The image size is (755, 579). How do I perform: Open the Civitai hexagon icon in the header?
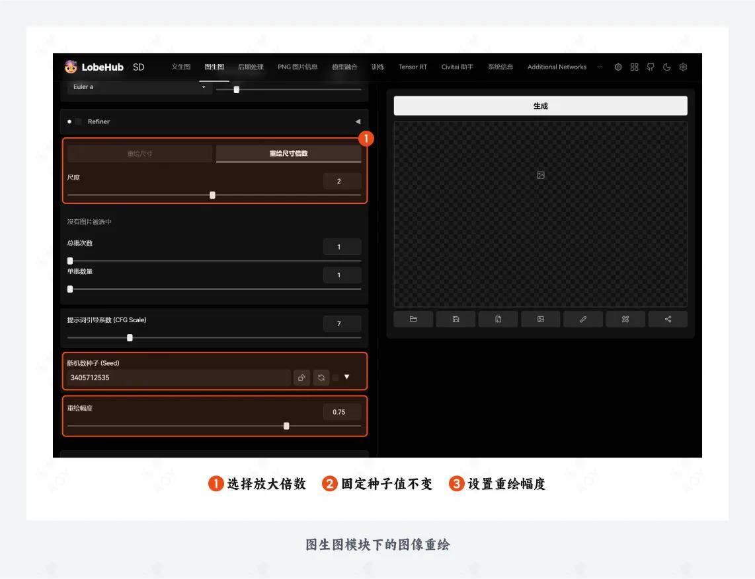(617, 67)
